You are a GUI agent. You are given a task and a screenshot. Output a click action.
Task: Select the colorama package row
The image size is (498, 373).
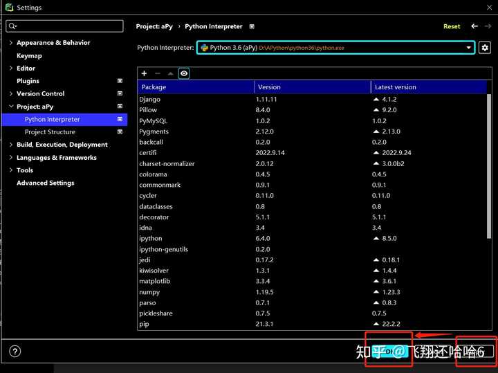(312, 174)
